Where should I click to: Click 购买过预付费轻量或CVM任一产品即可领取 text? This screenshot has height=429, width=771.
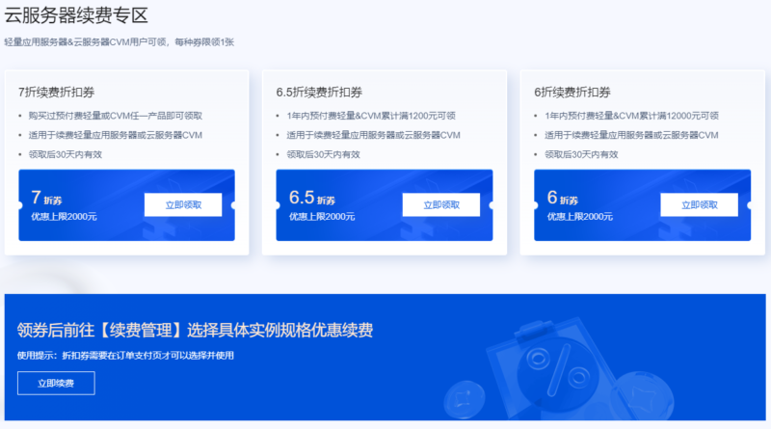tap(120, 116)
